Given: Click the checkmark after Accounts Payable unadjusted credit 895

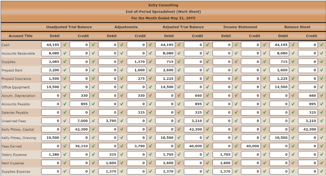Looking at the screenshot, I should click(93, 104).
